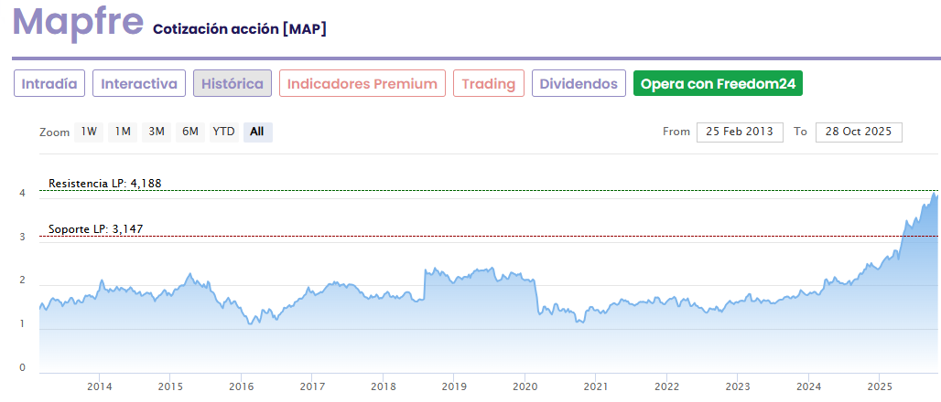The image size is (941, 402).
Task: Click the Opera con Freedom24 button
Action: (718, 84)
